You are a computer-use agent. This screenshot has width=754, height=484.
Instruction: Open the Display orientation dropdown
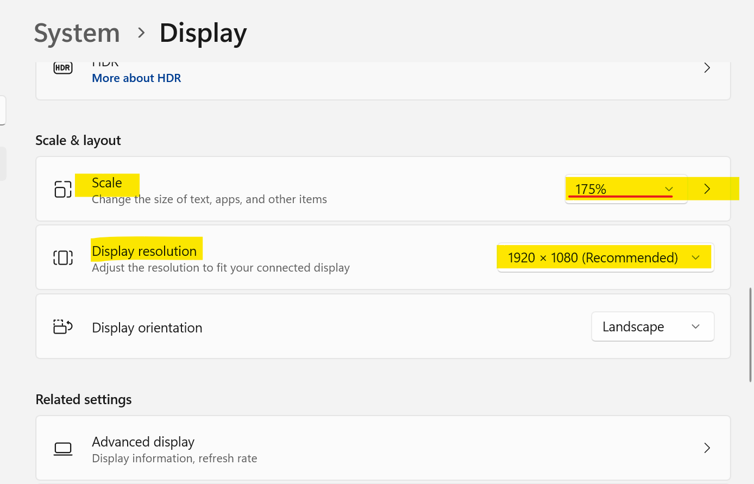coord(652,326)
